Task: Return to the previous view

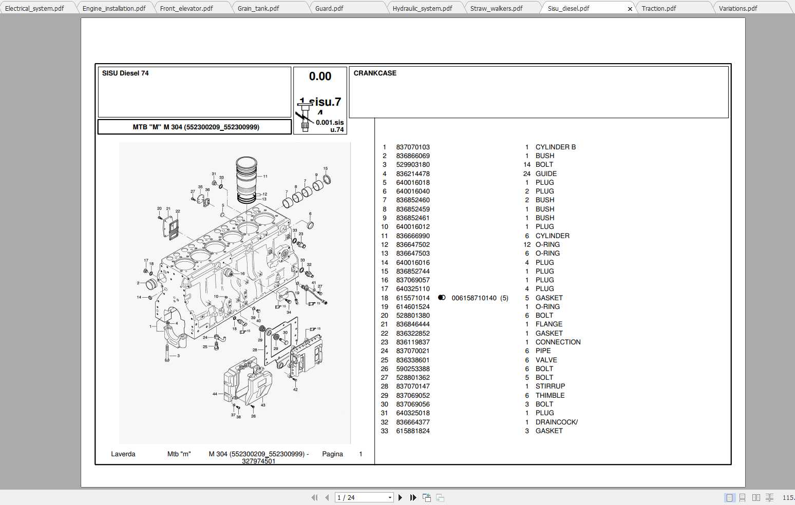Action: (x=426, y=497)
